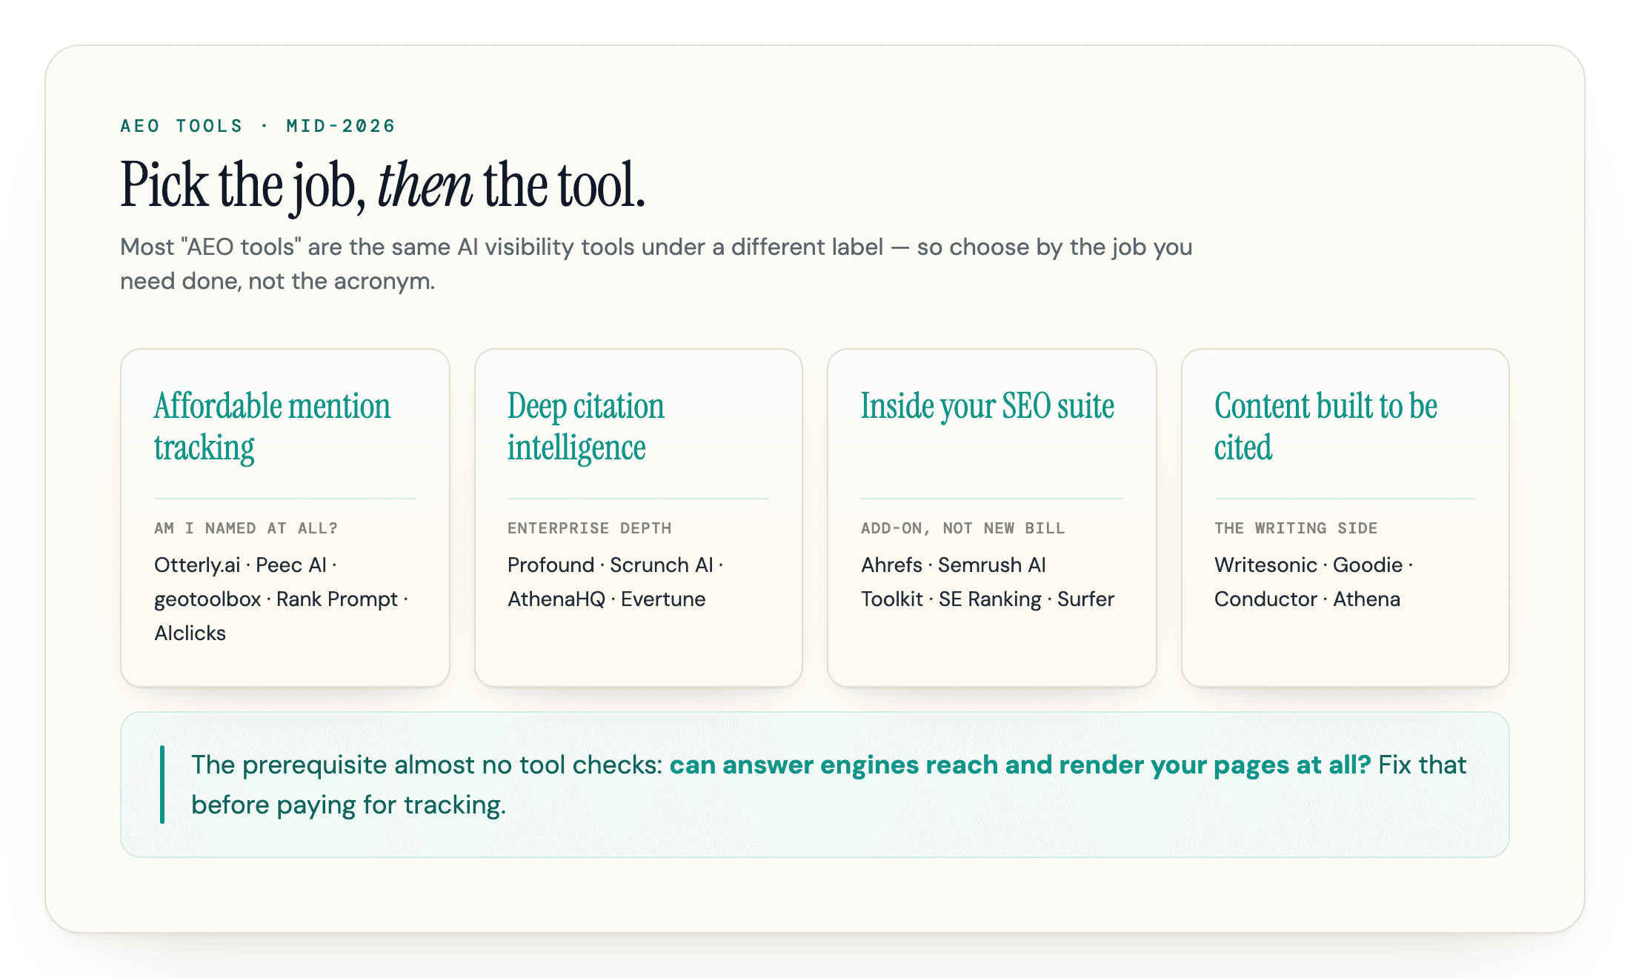
Task: Click the 'ADD-ON, NOT NEW BILL' label
Action: [962, 528]
